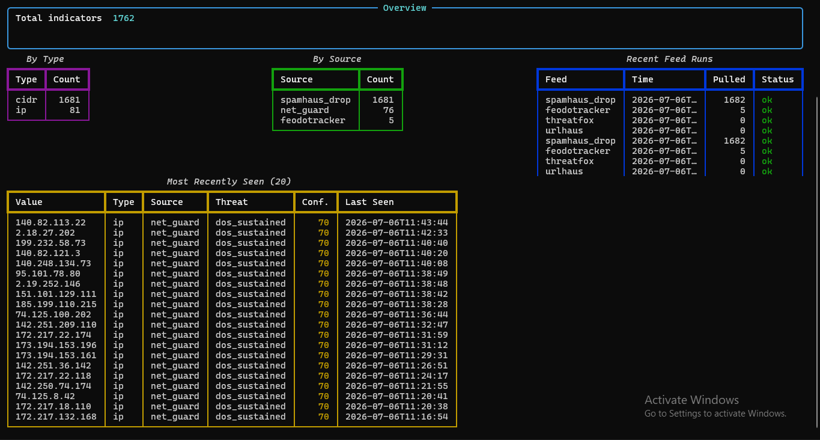Click net_guard row in By Source table
The width and height of the screenshot is (820, 440).
pyautogui.click(x=337, y=110)
